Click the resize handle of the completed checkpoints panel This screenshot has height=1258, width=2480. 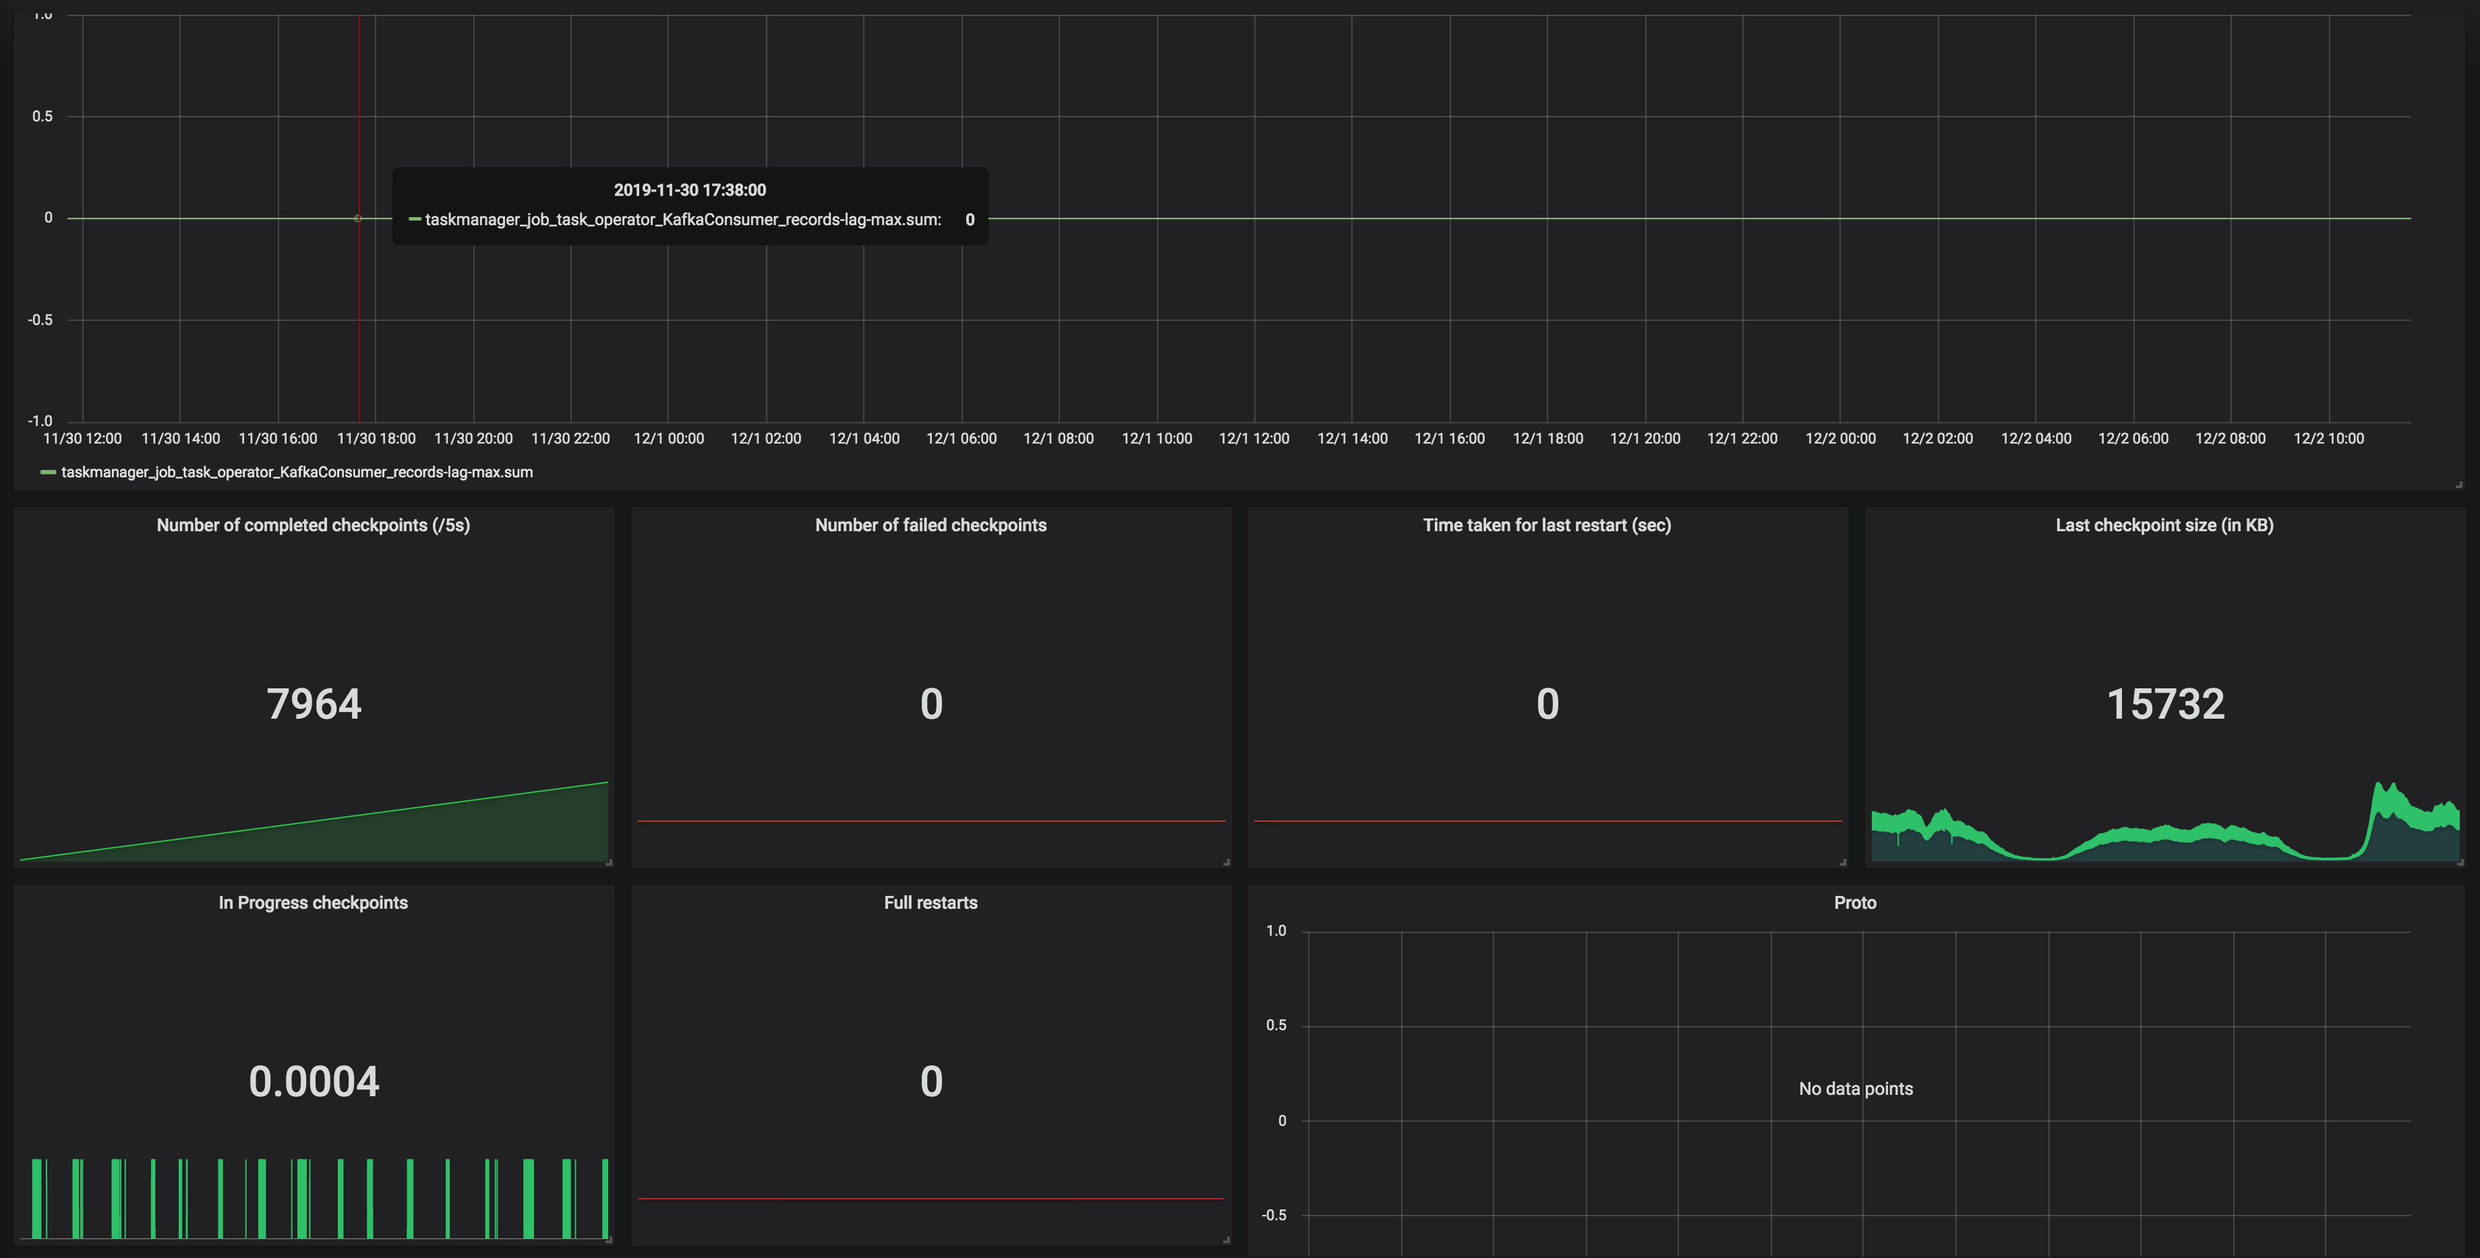click(x=608, y=862)
